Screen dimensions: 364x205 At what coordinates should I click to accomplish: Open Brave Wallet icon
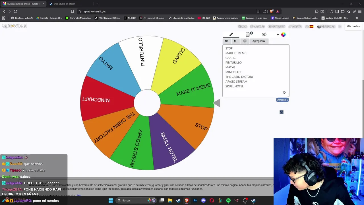tap(343, 11)
